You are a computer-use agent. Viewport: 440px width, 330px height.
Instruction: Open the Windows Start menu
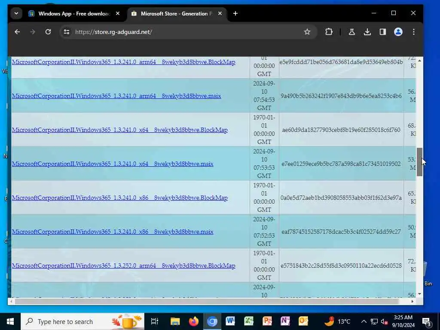coord(10,321)
